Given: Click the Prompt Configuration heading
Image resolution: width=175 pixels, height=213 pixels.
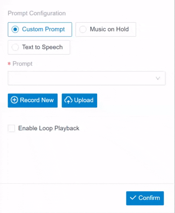Looking at the screenshot, I should pyautogui.click(x=37, y=13).
